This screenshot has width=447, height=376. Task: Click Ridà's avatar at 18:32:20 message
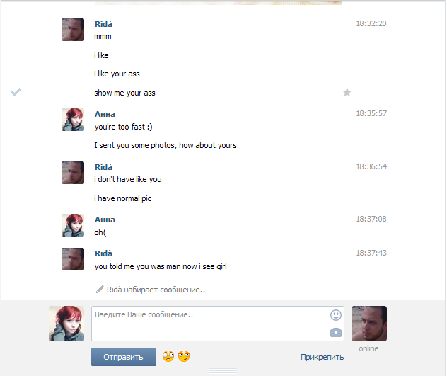tap(73, 30)
